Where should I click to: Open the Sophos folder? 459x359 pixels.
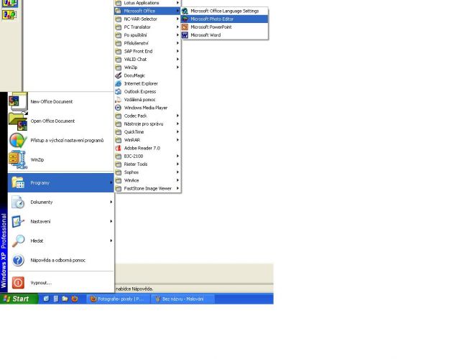tap(147, 172)
